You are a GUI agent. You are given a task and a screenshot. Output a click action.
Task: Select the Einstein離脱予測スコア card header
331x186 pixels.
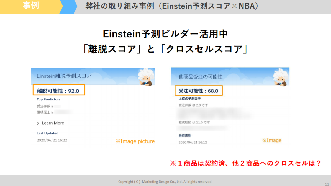(64, 76)
